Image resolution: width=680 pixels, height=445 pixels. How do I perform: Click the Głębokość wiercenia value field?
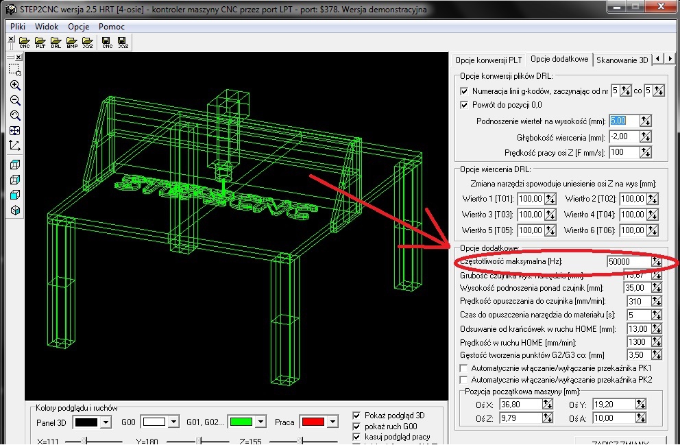point(624,136)
